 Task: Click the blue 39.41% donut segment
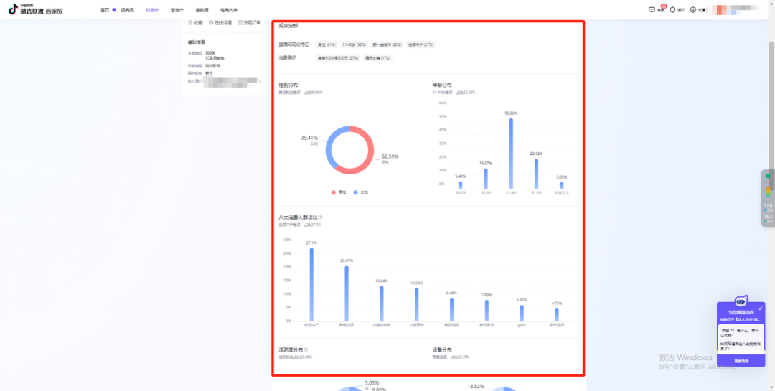pos(329,146)
